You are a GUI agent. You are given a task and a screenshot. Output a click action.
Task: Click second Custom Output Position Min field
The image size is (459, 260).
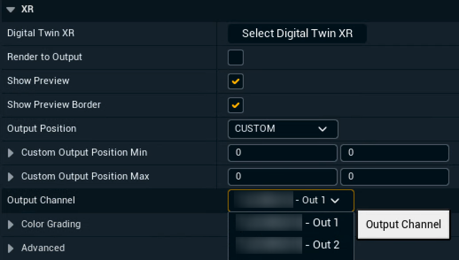[394, 153]
